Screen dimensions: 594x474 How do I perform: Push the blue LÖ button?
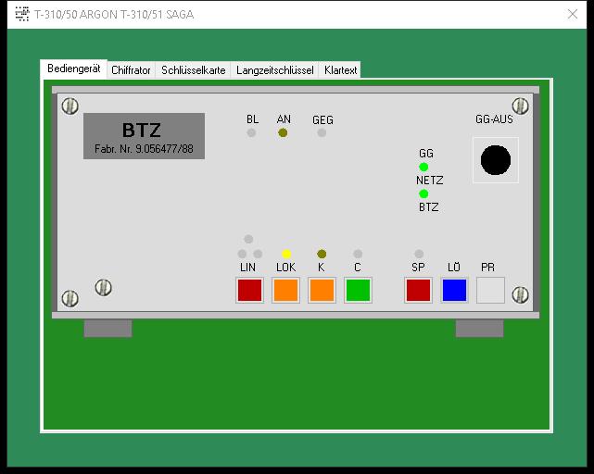455,290
